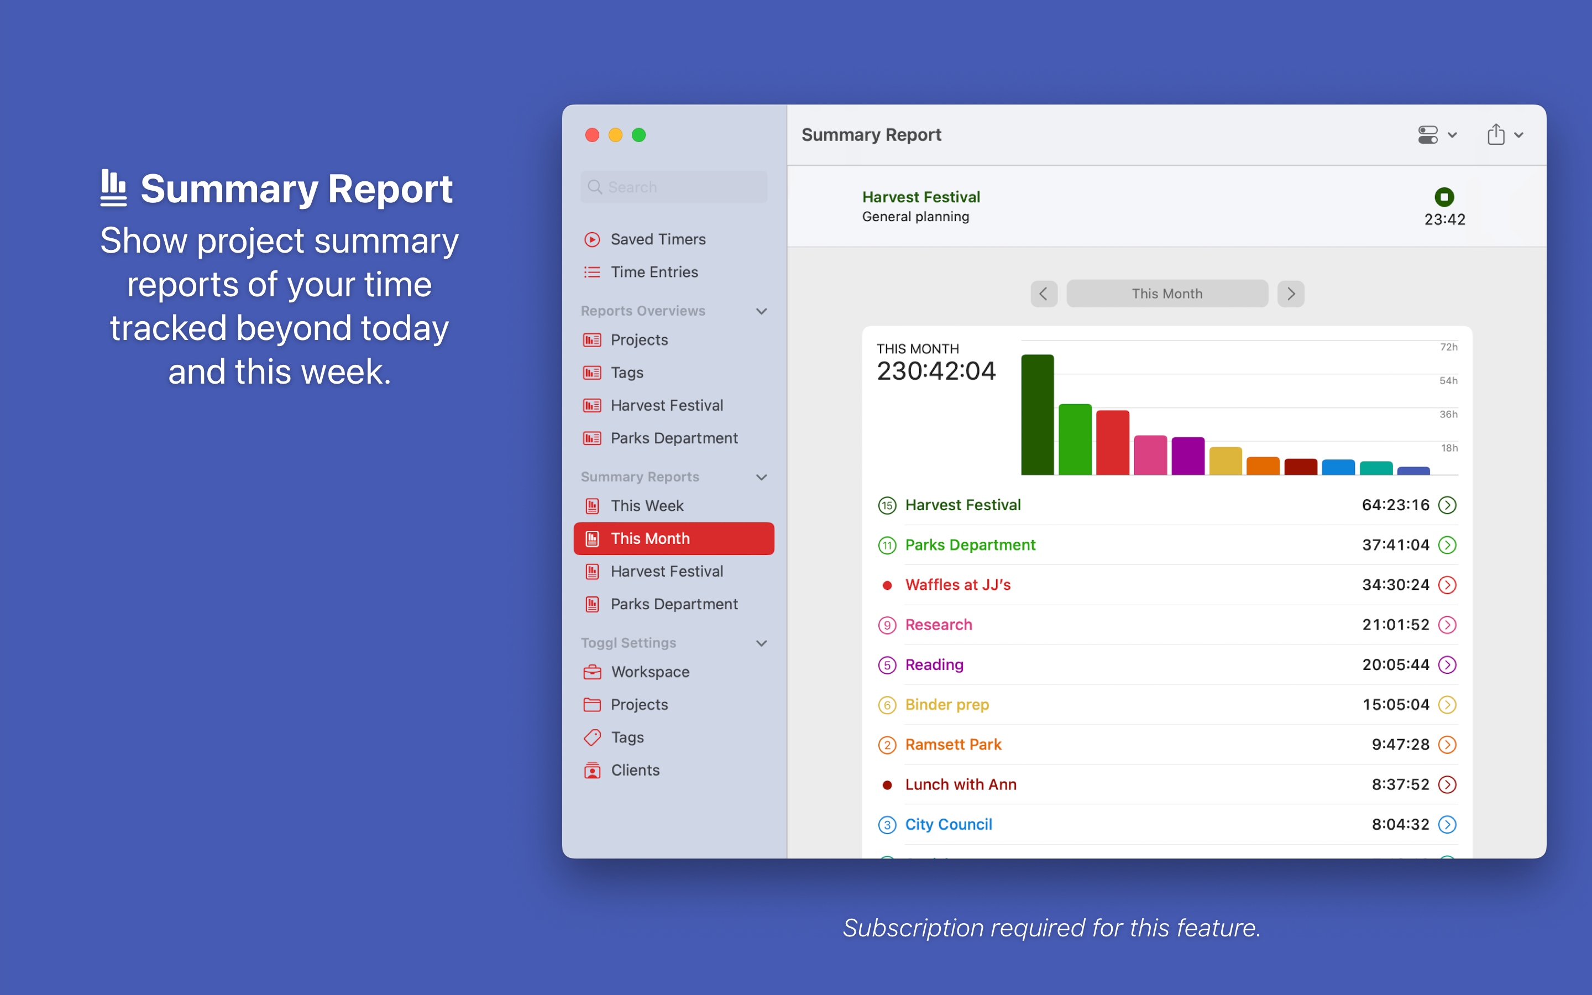Open Workspace settings
This screenshot has height=995, width=1592.
674,672
